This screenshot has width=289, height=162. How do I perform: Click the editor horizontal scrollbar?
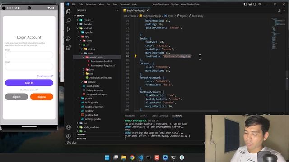tap(176, 111)
